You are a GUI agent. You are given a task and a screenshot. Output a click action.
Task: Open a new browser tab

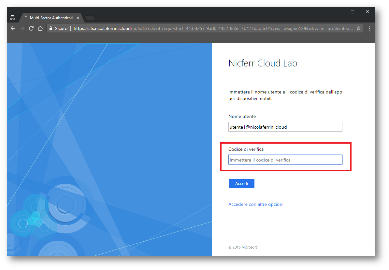pyautogui.click(x=90, y=18)
